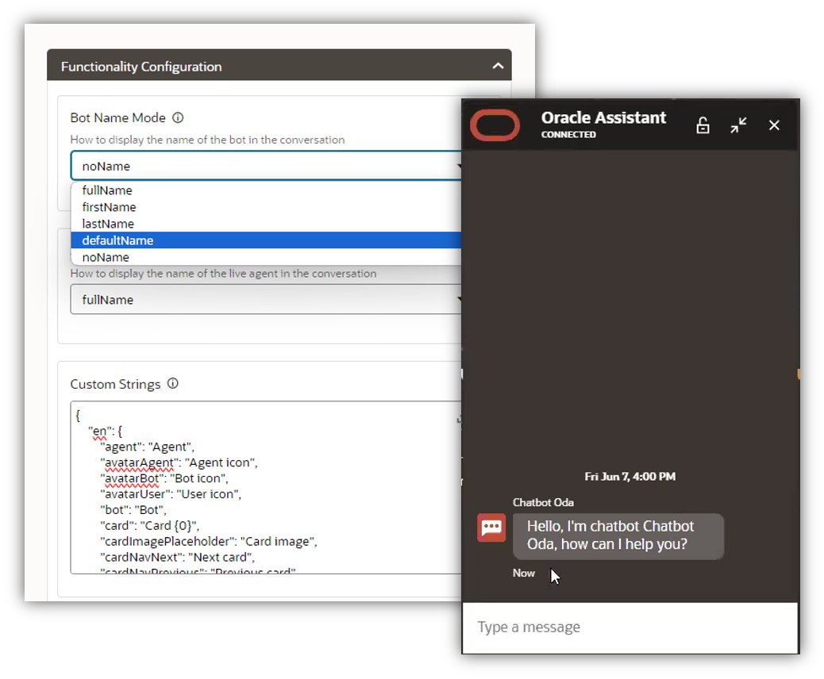Click the Type a message input field
Viewport: 824px width, 679px height.
(x=630, y=627)
